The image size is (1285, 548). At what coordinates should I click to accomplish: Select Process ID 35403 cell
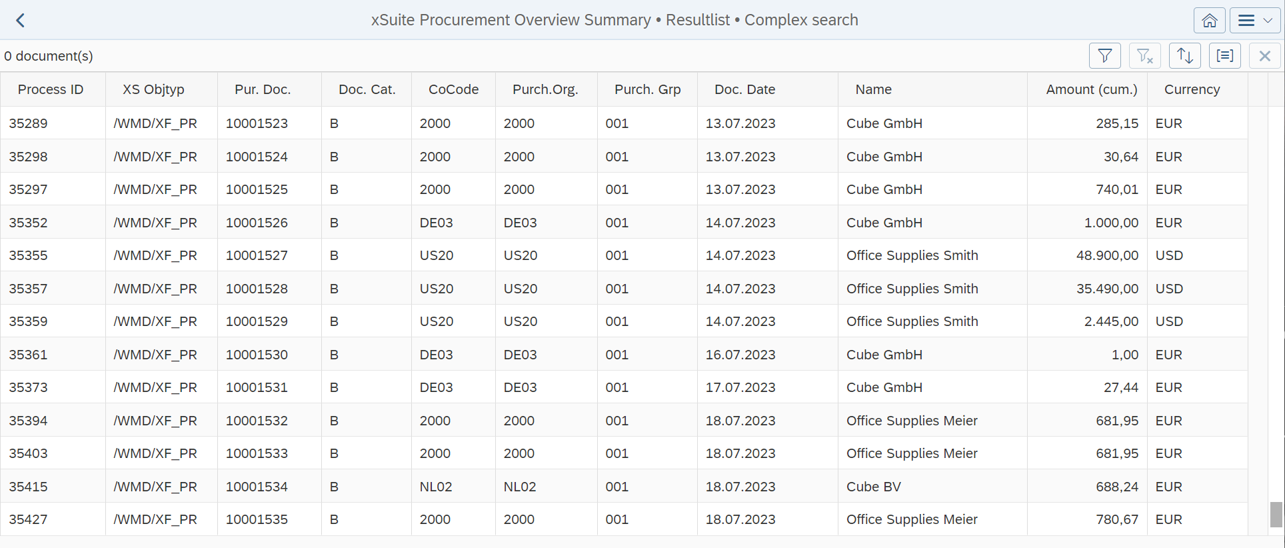[x=53, y=453]
